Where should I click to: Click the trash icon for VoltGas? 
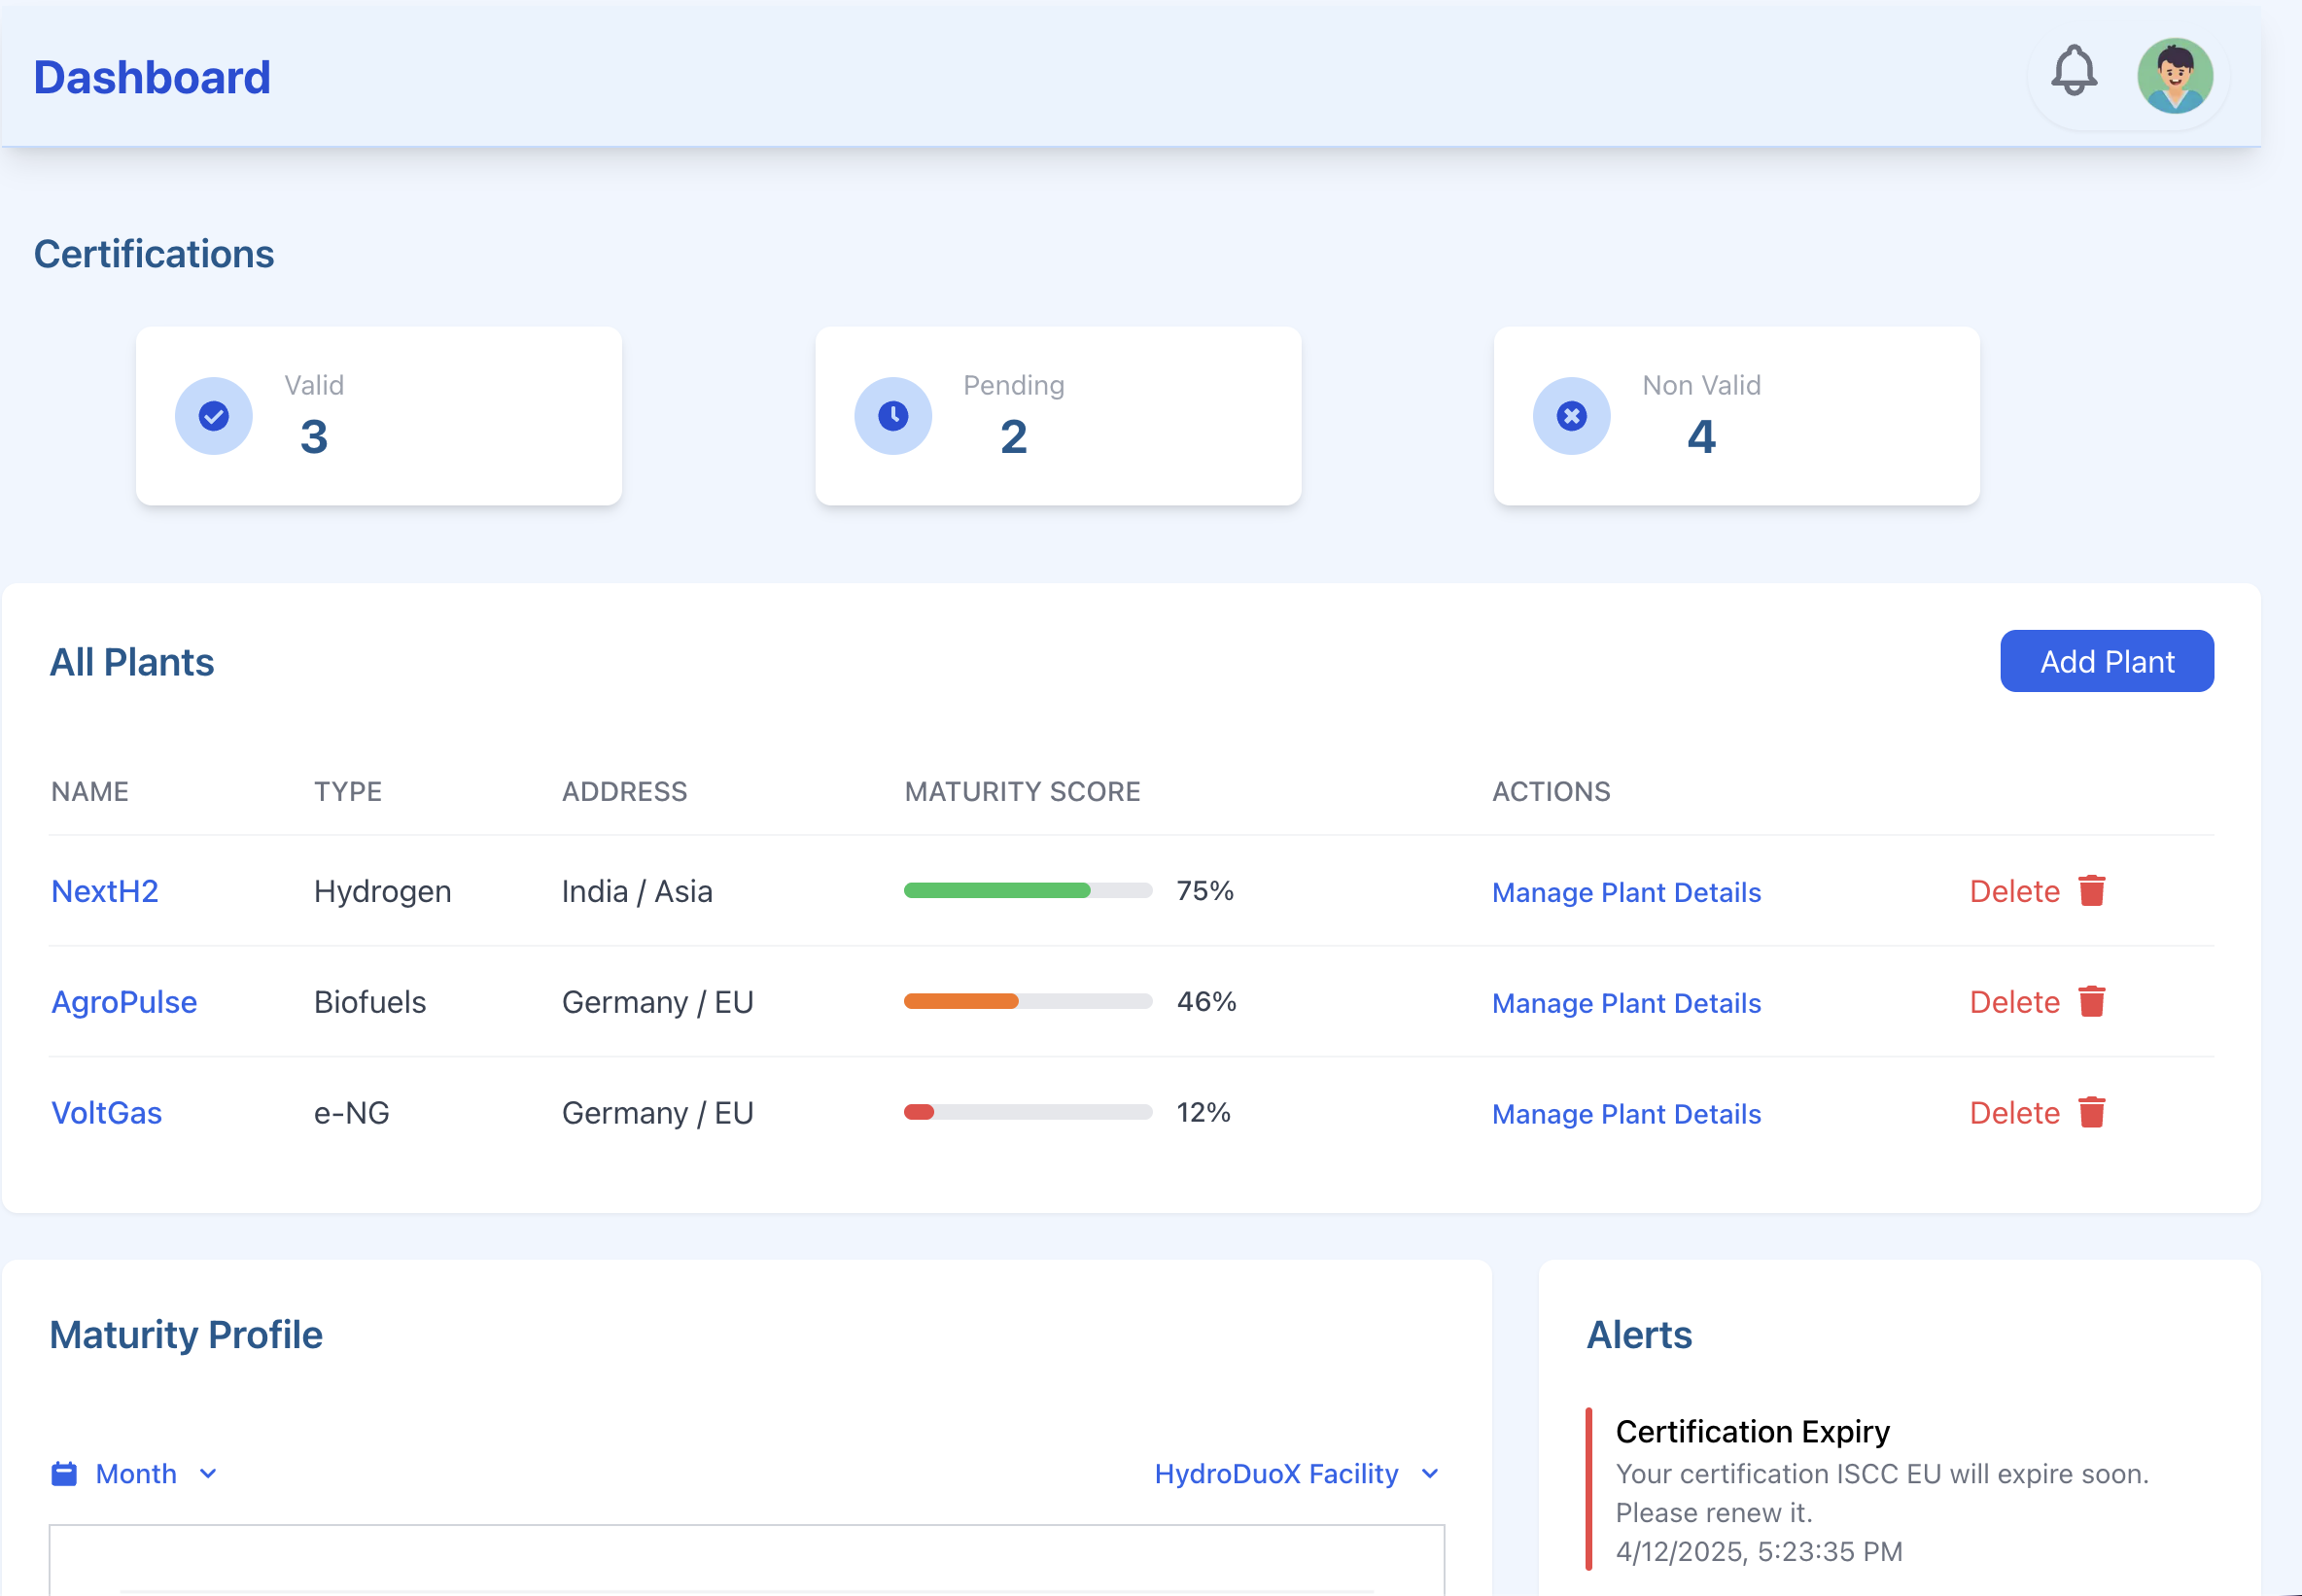(x=2093, y=1112)
